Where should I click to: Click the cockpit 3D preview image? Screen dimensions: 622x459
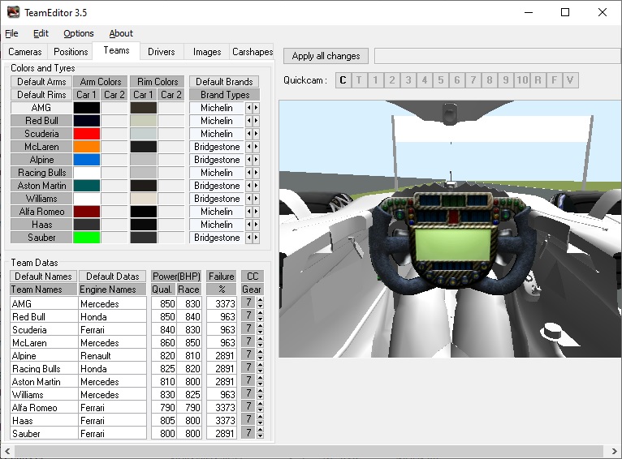(x=450, y=229)
